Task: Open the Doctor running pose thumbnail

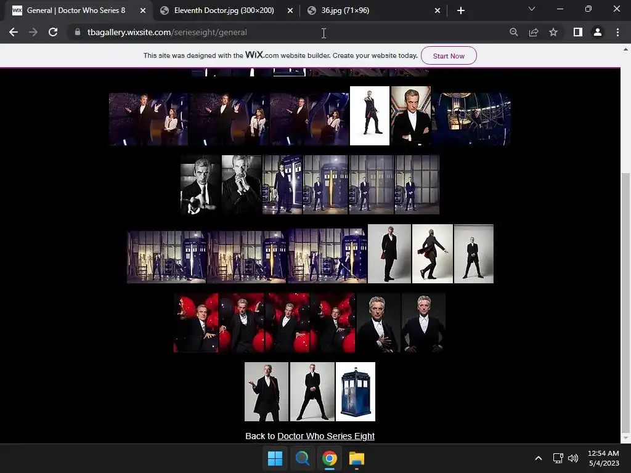Action: [433, 254]
